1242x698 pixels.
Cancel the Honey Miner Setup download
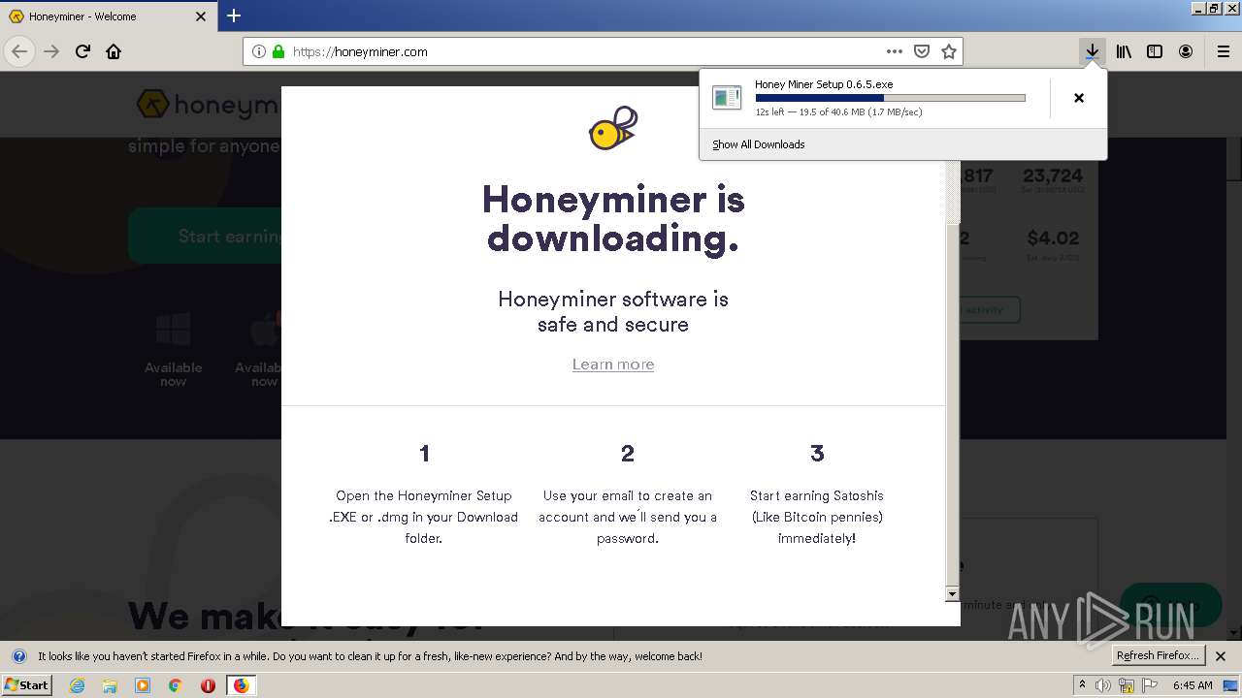[1078, 98]
